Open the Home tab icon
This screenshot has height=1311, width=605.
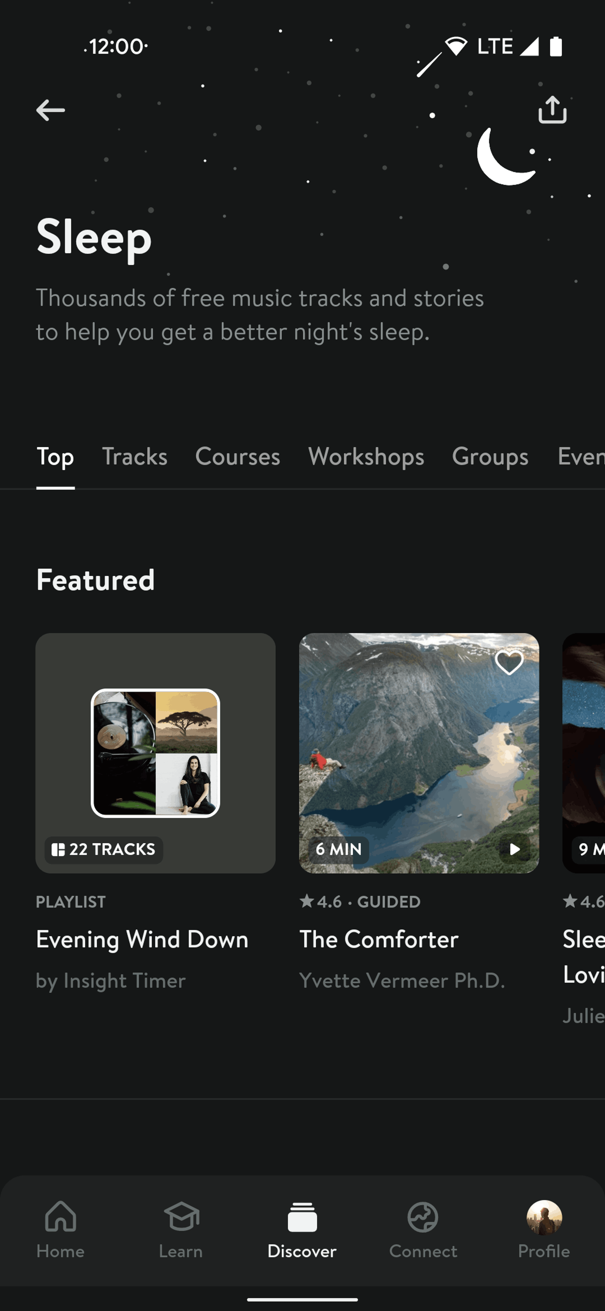tap(60, 1216)
